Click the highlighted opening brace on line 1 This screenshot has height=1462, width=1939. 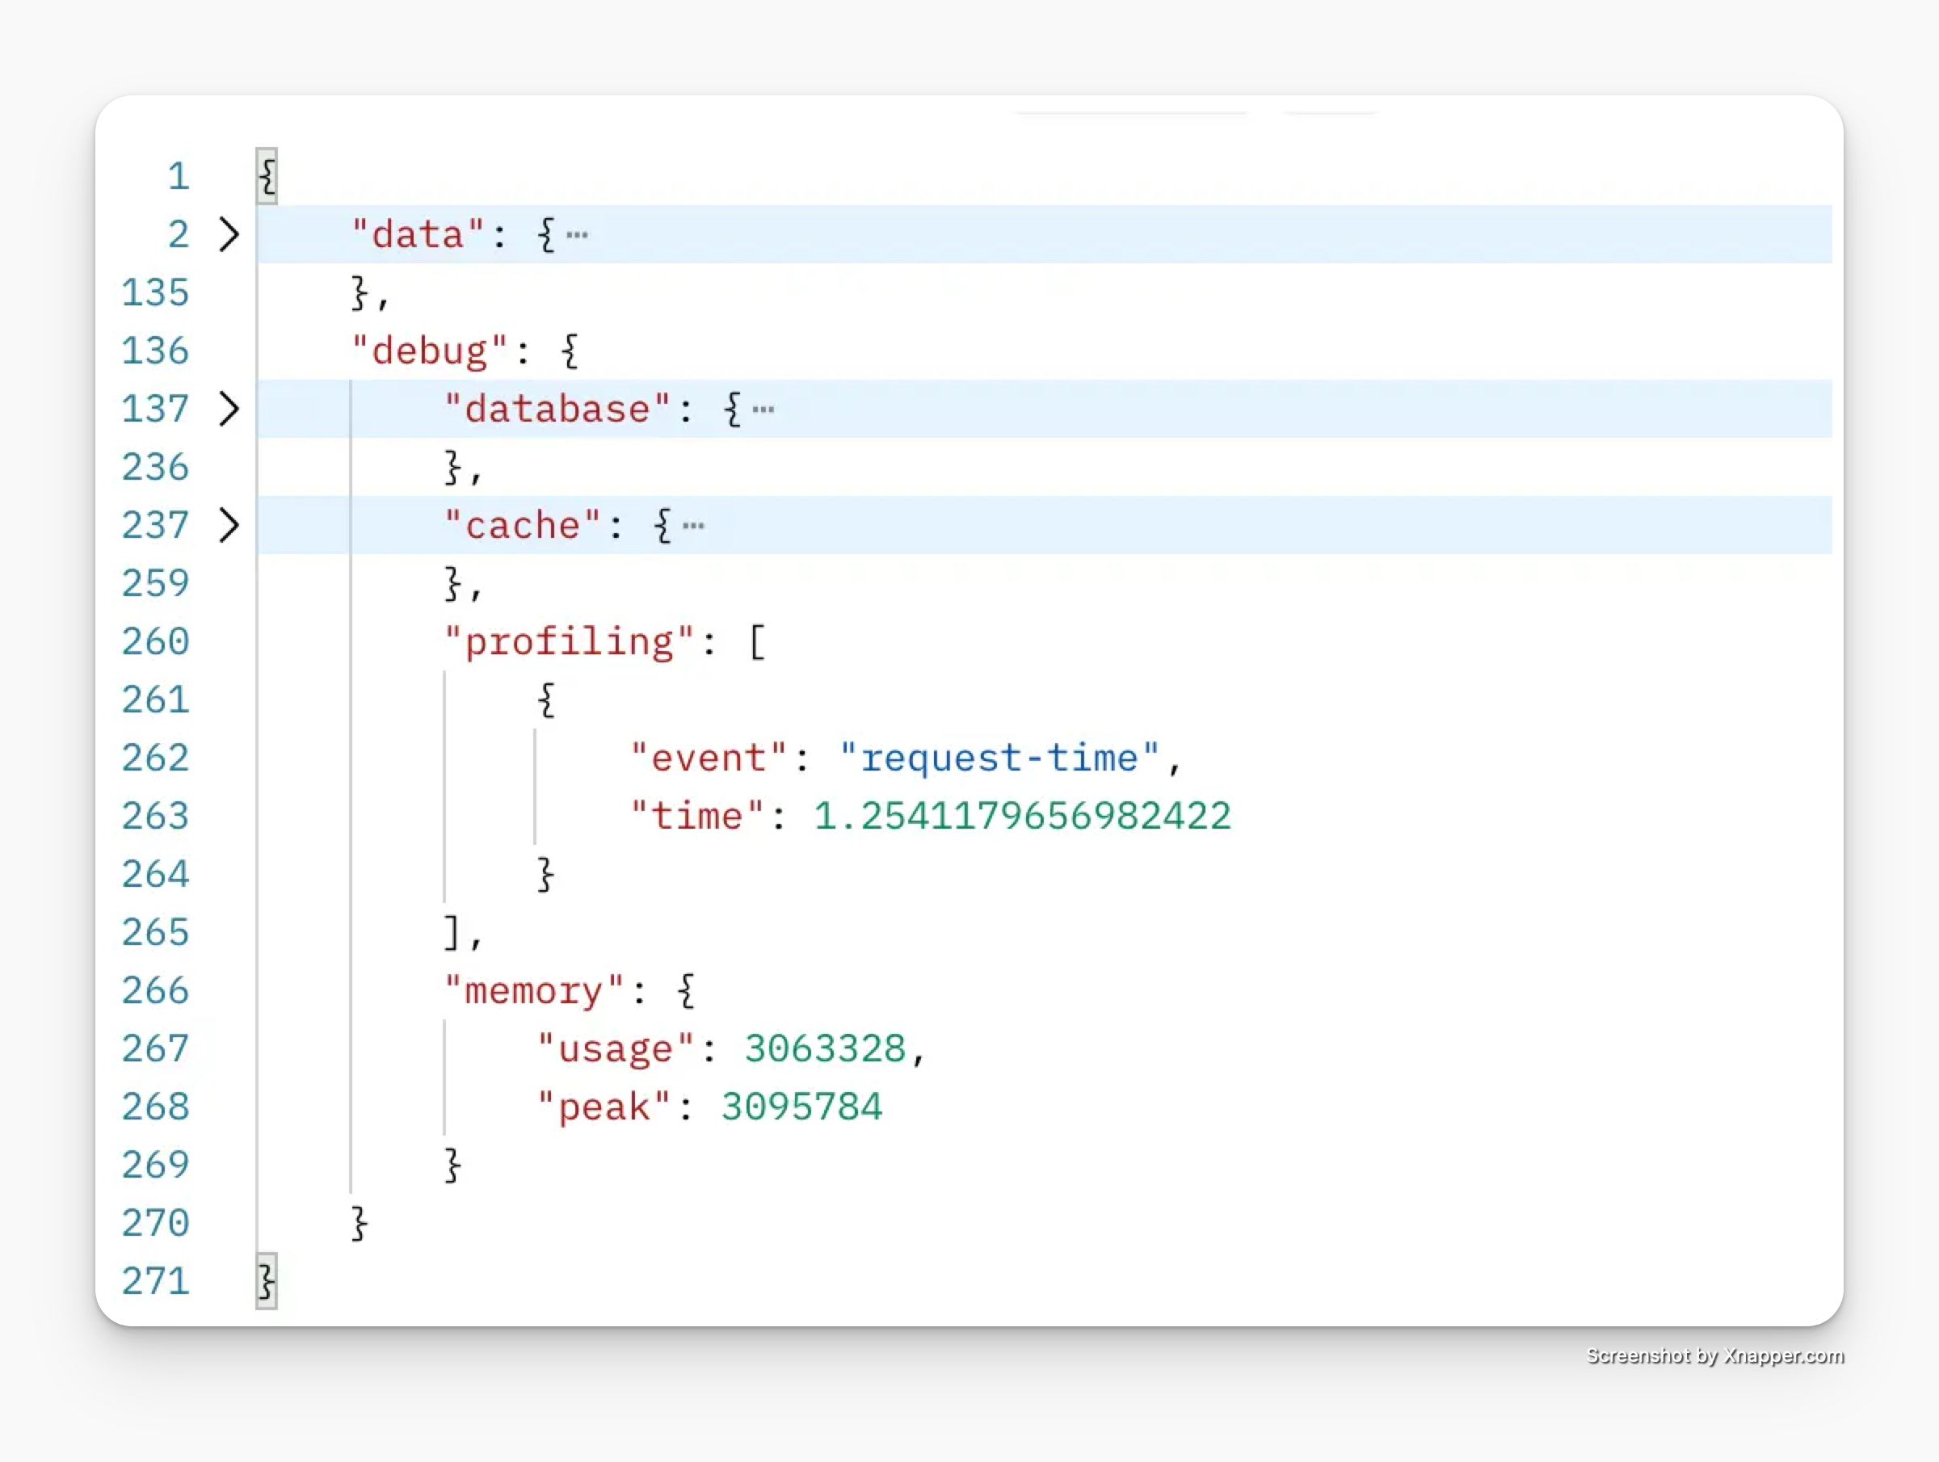267,176
